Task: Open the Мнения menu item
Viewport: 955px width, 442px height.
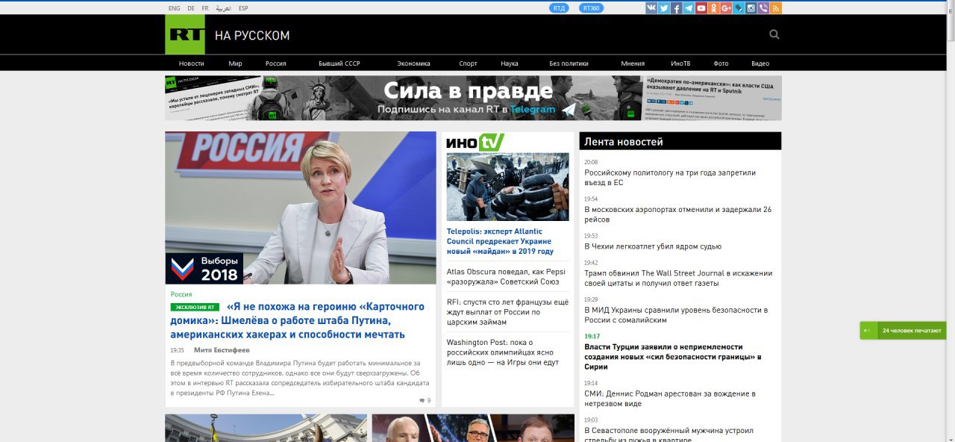Action: [x=633, y=63]
